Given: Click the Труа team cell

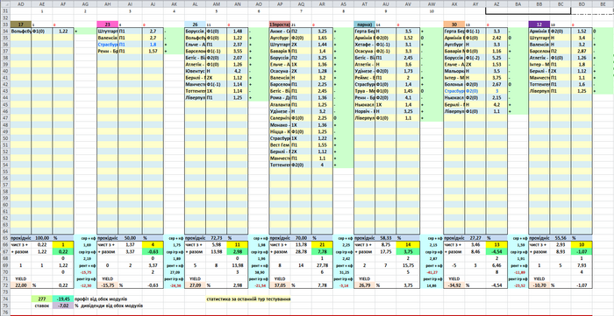Looking at the screenshot, I should coord(365,91).
